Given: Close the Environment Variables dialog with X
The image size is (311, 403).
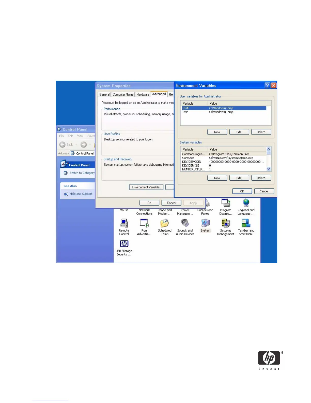Looking at the screenshot, I should click(274, 85).
